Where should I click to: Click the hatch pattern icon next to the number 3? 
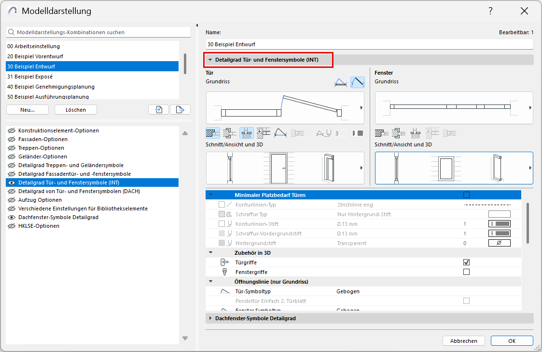pyautogui.click(x=357, y=133)
